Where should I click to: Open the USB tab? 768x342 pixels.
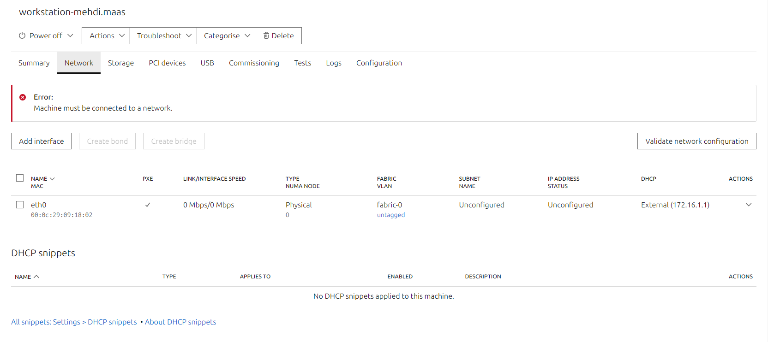point(207,63)
